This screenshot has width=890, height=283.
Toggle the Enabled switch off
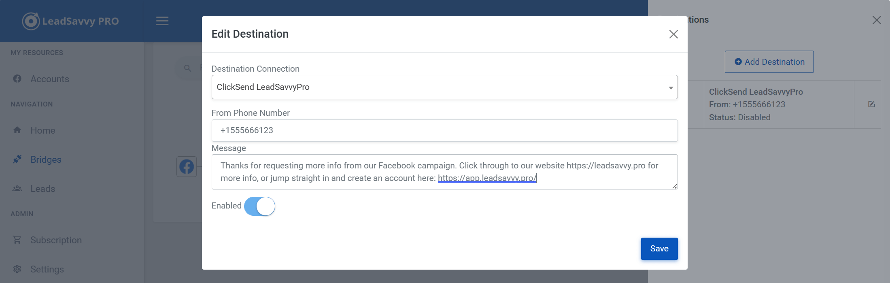pyautogui.click(x=259, y=206)
